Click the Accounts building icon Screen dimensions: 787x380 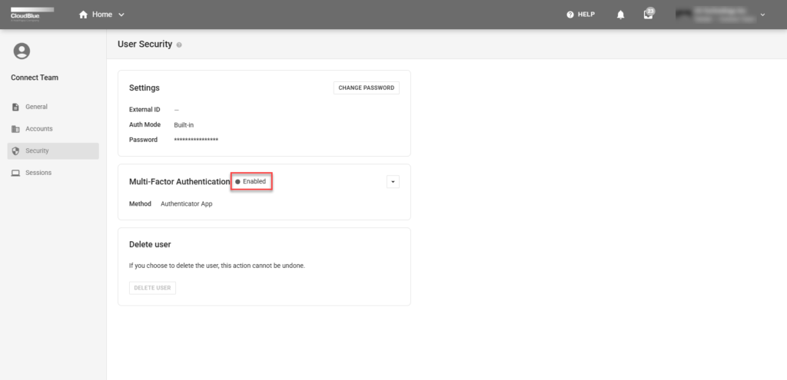15,129
